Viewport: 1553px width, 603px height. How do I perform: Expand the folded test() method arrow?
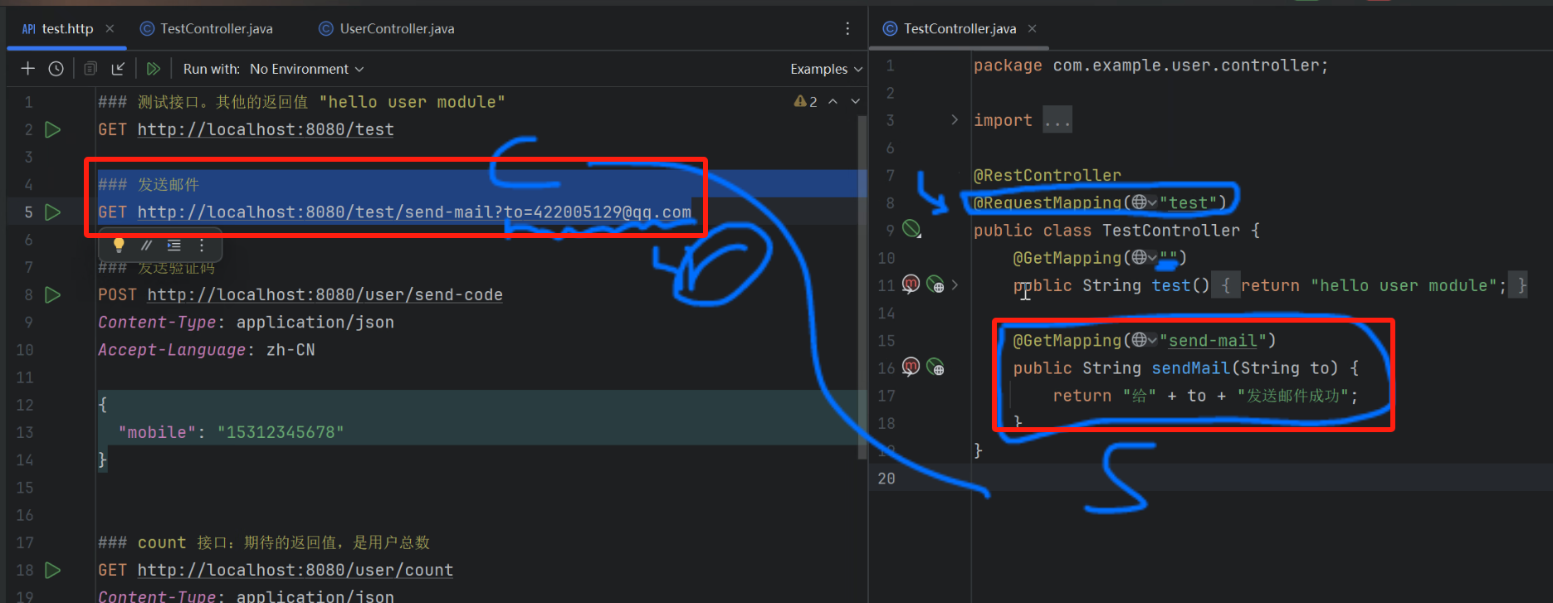(955, 285)
